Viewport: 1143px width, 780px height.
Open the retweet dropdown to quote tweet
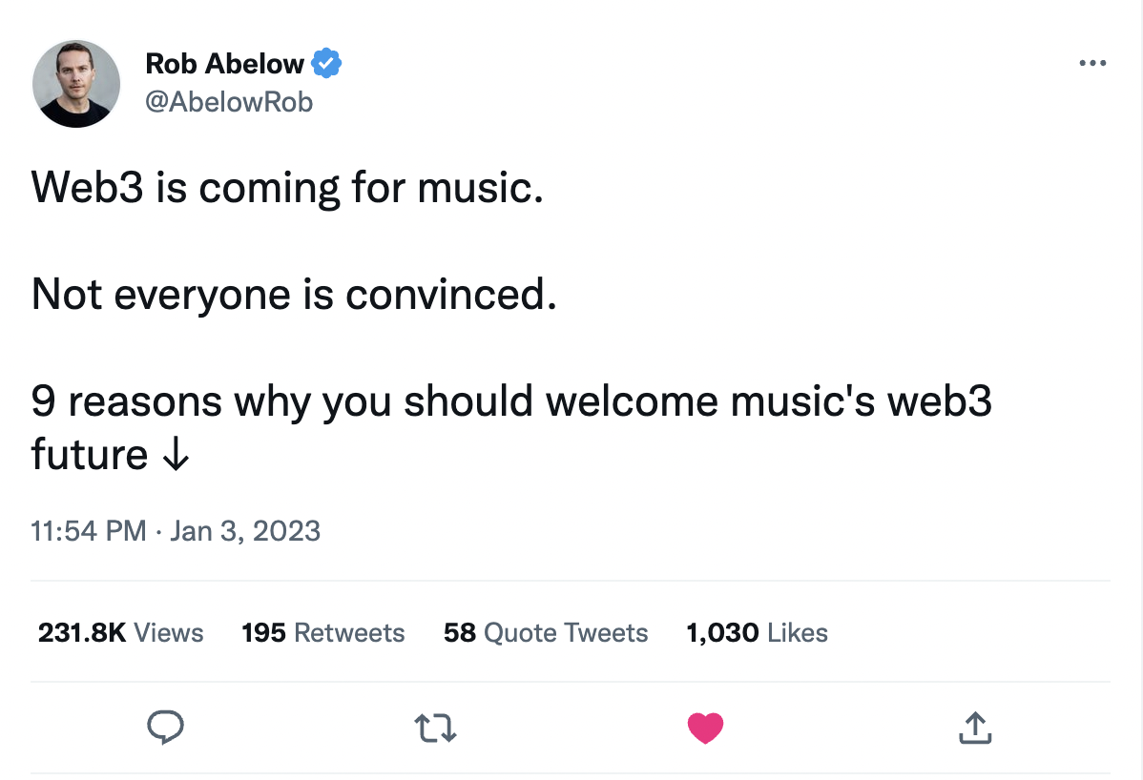click(x=435, y=728)
